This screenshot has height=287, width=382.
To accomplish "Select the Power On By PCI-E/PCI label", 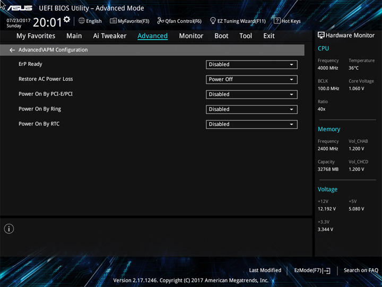I will (x=46, y=94).
